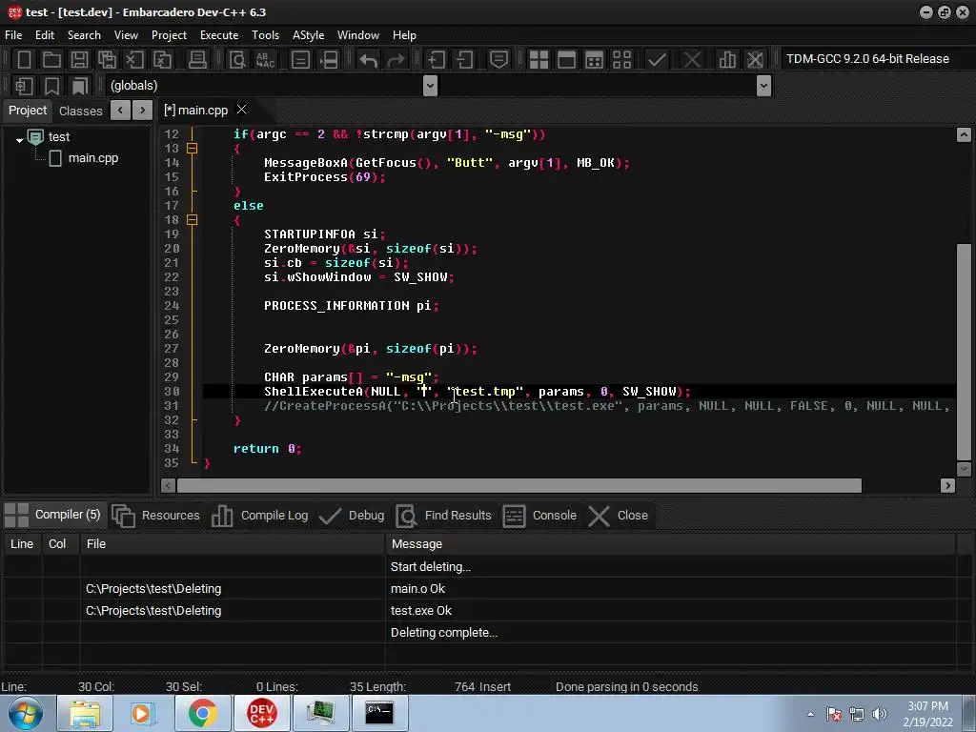976x732 pixels.
Task: Toggle a bookmark via bookmark icon
Action: (x=51, y=86)
